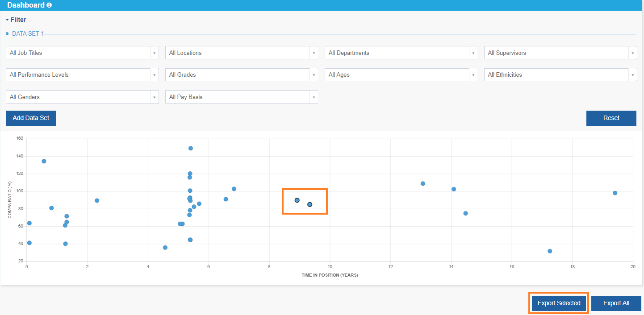Open the All Performance Levels dropdown

pos(155,75)
